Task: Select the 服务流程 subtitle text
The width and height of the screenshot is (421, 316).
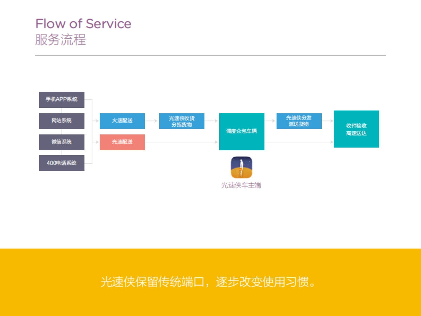Action: 60,40
